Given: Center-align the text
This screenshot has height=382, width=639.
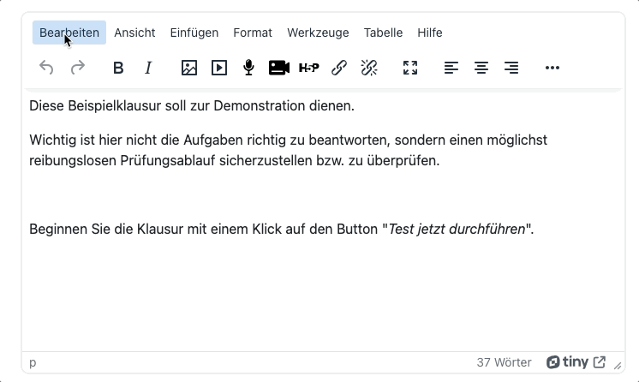Looking at the screenshot, I should pos(481,68).
